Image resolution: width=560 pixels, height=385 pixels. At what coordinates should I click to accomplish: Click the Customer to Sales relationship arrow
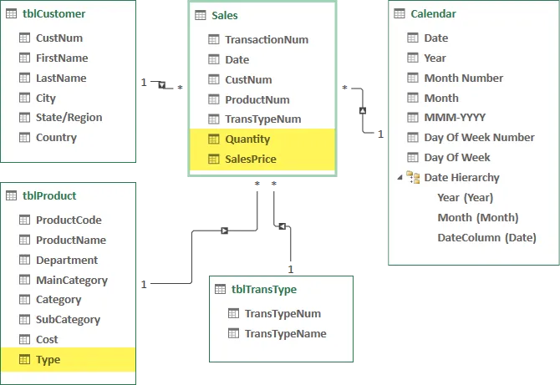pos(161,84)
